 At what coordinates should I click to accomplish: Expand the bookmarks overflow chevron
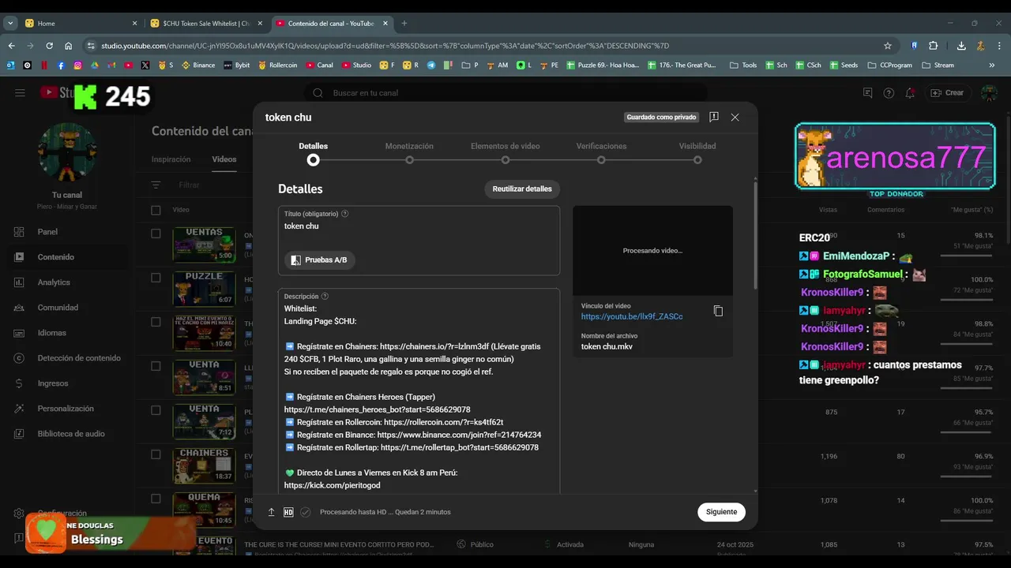point(992,65)
